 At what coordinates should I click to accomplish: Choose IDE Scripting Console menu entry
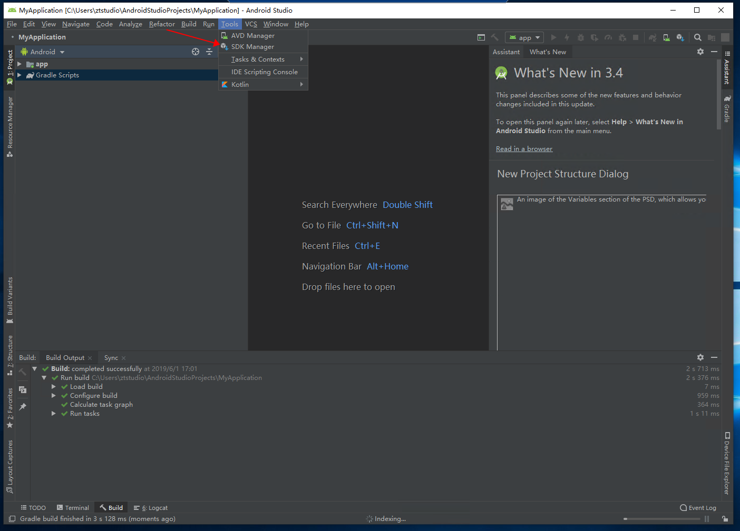pos(263,72)
